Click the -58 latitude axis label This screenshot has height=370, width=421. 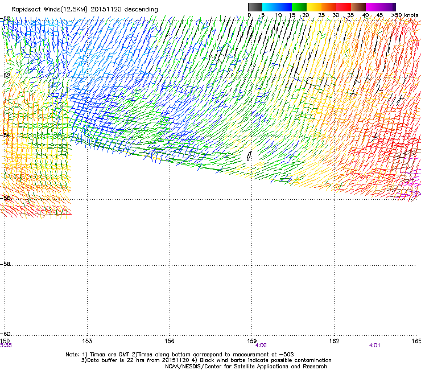pyautogui.click(x=5, y=264)
